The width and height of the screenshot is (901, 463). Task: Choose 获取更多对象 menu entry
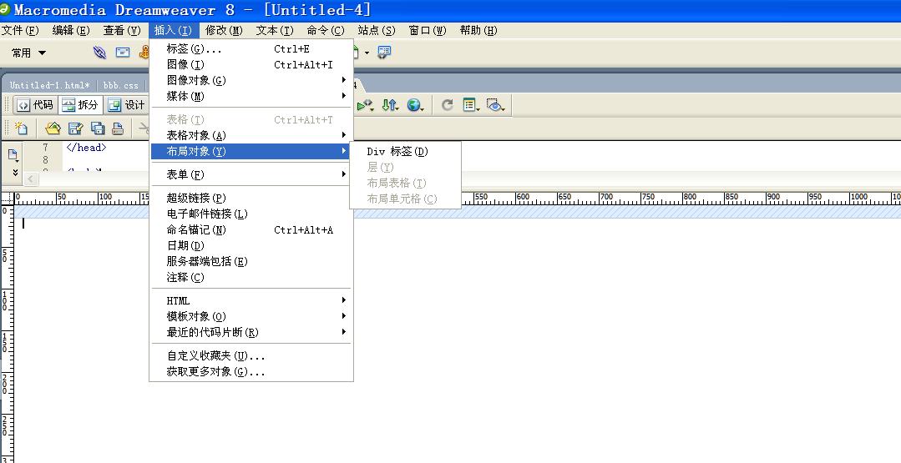(251, 372)
